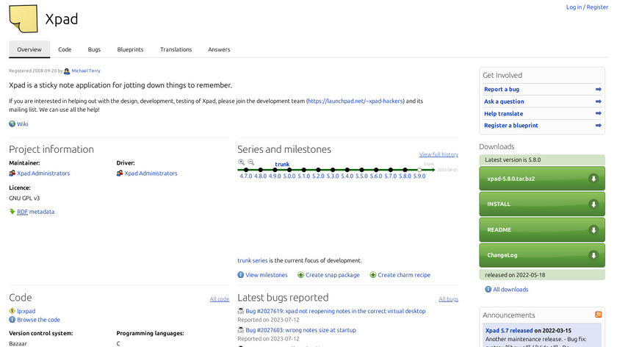Open Bug #2027619 report
This screenshot has height=347, width=617.
335,311
